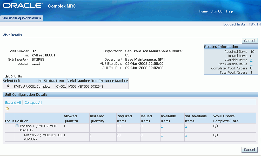
Task: Open Available Items count for Position 2
Action: (x=162, y=135)
